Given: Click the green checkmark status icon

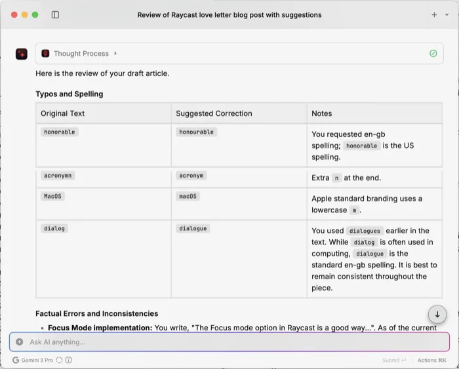Looking at the screenshot, I should (433, 54).
